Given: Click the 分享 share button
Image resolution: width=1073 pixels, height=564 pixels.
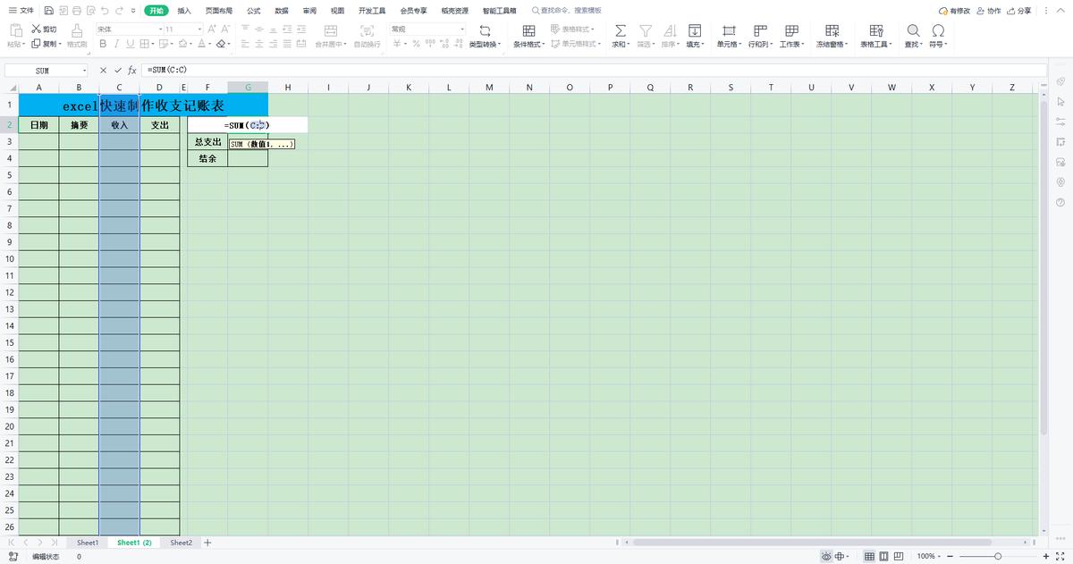Looking at the screenshot, I should coord(1018,11).
